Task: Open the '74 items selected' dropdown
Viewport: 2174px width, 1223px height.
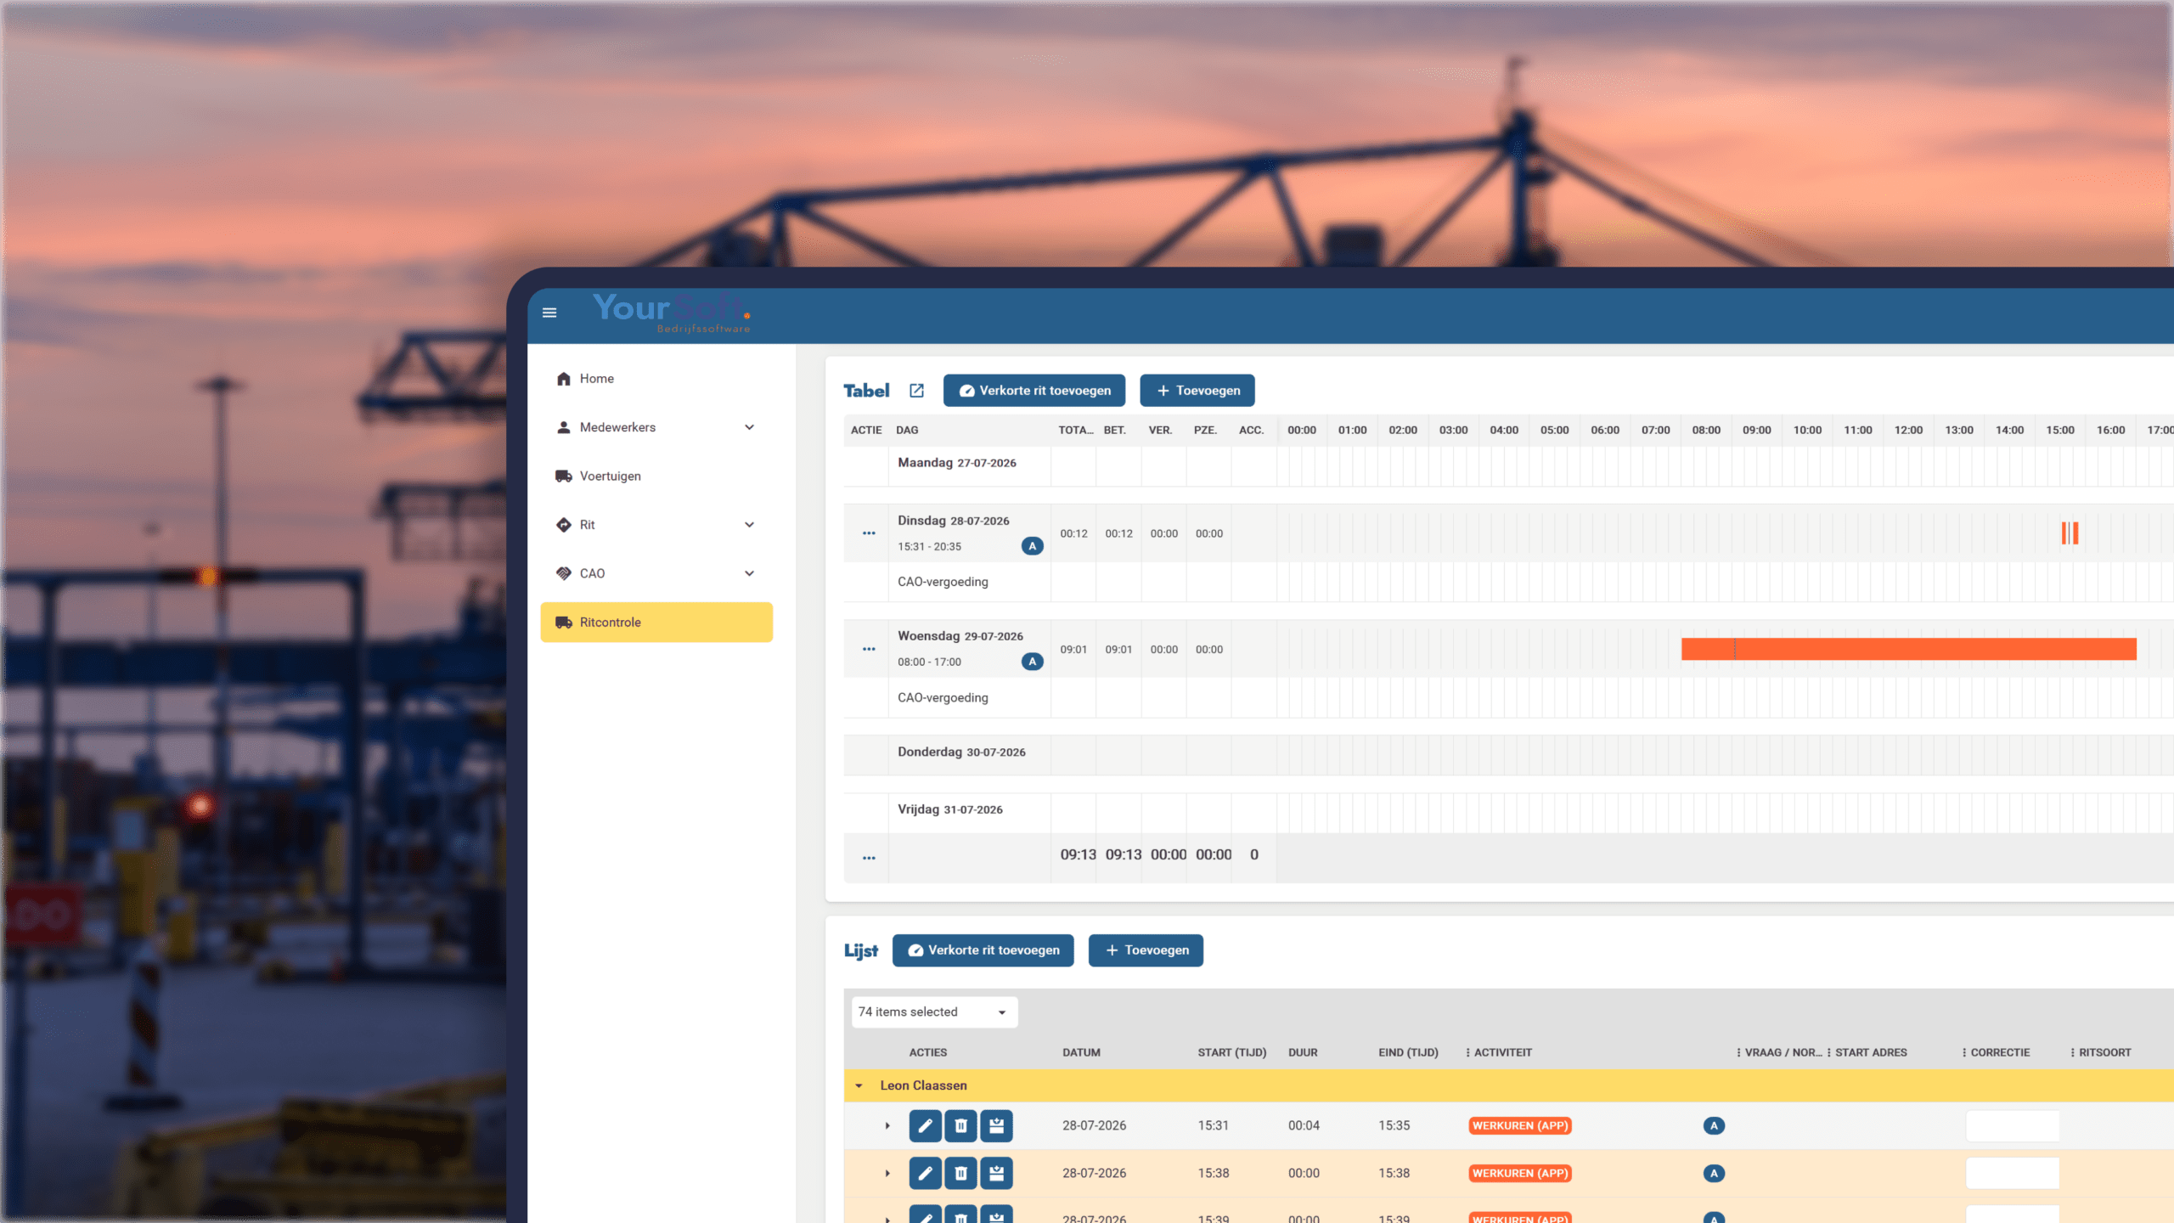Action: pos(934,1012)
